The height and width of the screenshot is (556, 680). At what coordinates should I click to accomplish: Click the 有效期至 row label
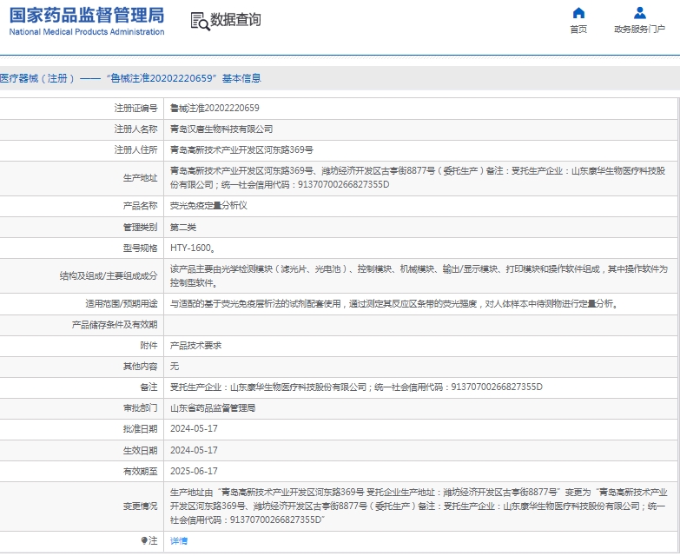(x=140, y=471)
